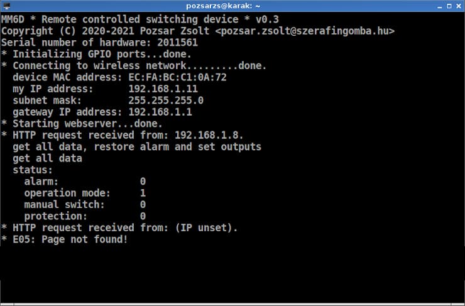Click the gateway IP address 192.168.1.1
The image size is (465, 306).
pos(160,112)
